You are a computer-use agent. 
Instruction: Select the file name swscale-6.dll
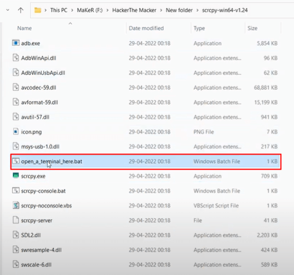click(36, 265)
